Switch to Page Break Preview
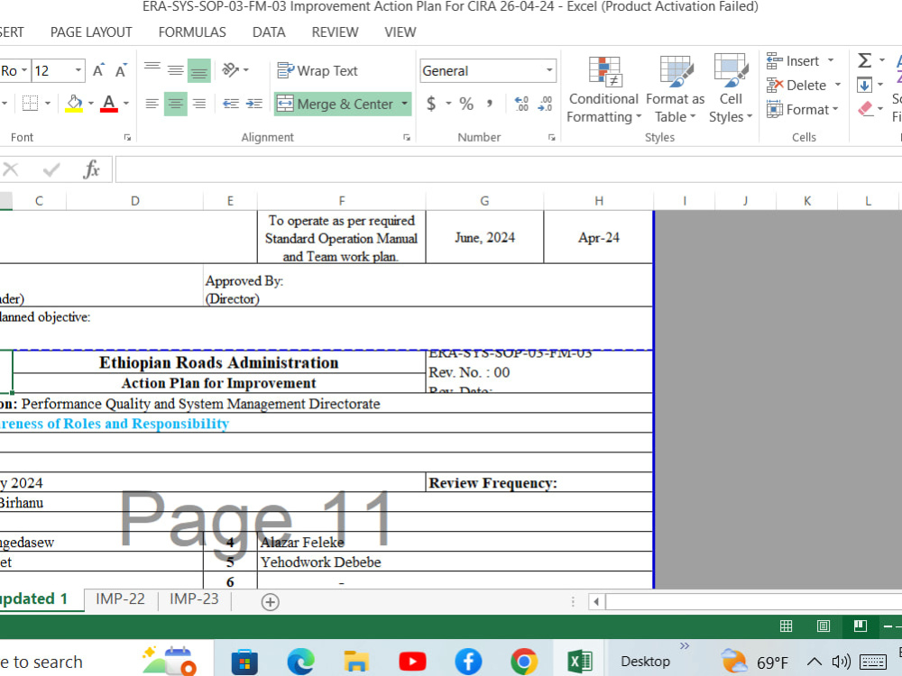Image resolution: width=902 pixels, height=676 pixels. click(860, 626)
